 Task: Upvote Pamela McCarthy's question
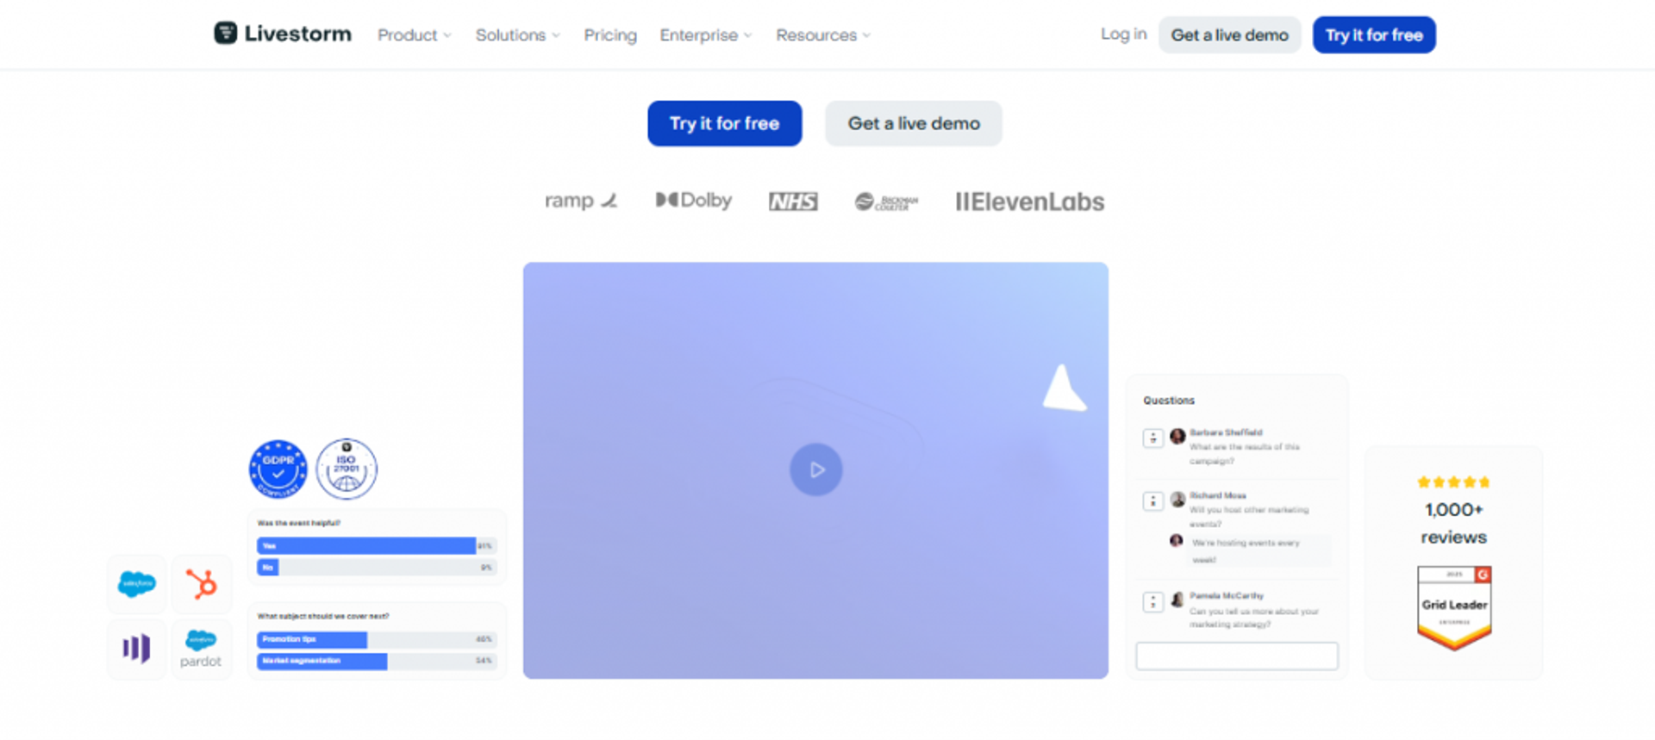1153,601
